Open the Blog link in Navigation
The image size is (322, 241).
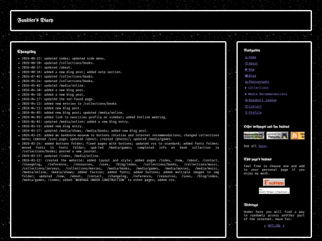click(x=250, y=76)
